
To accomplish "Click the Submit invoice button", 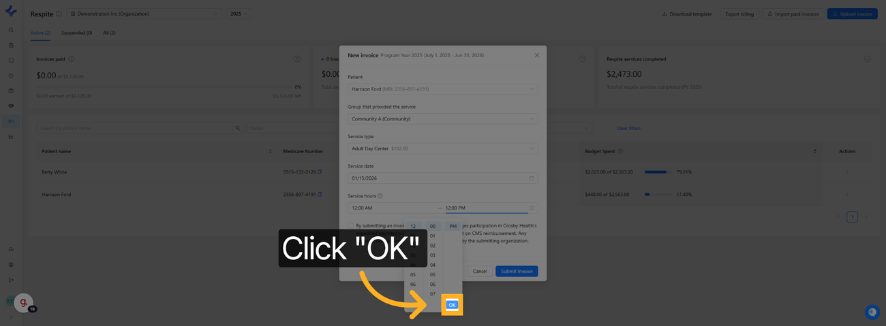I will 517,271.
